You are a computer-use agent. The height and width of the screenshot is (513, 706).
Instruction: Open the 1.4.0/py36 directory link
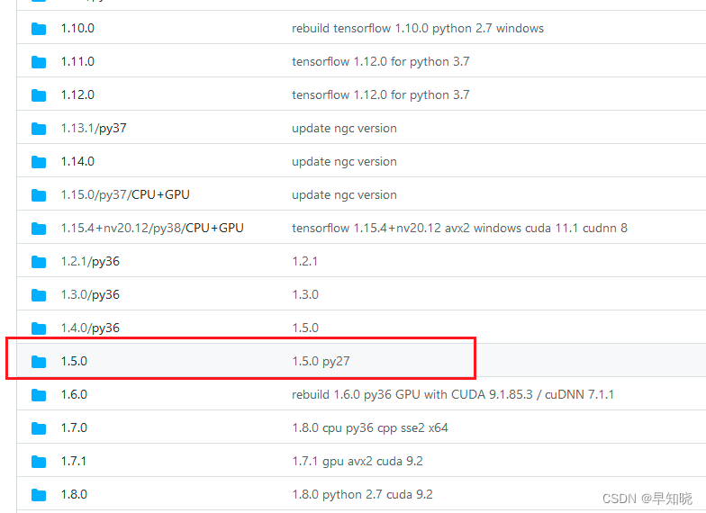point(90,328)
